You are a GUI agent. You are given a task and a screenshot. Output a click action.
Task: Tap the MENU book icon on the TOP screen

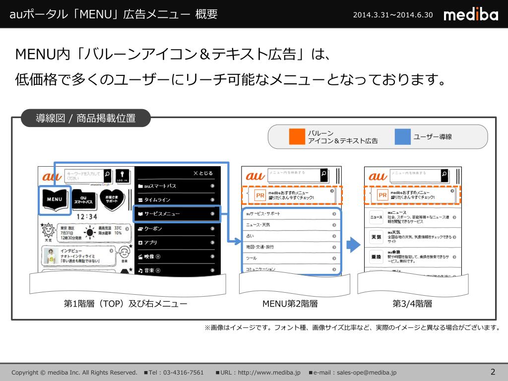(55, 200)
